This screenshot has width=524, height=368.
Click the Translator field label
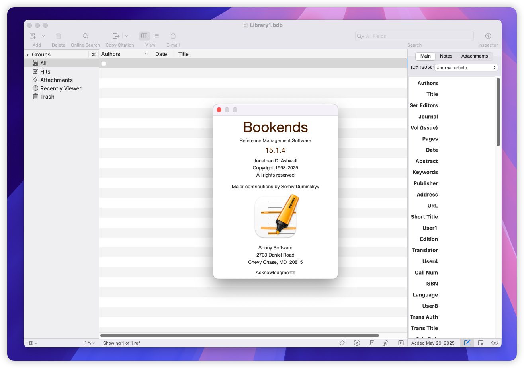(424, 250)
